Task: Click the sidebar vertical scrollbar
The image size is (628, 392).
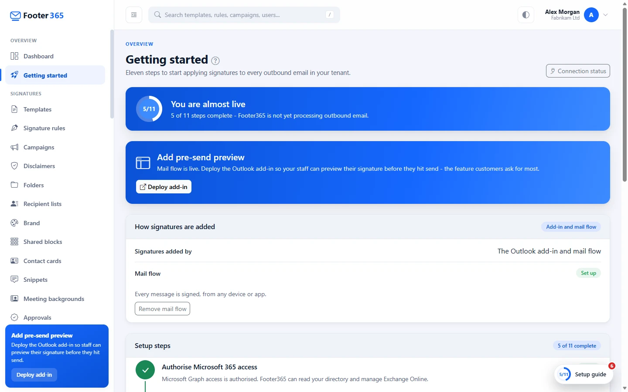Action: (x=112, y=74)
